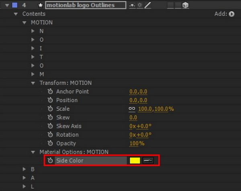This screenshot has width=241, height=191.
Task: Collapse Material Options: MOTION section
Action: coord(33,152)
